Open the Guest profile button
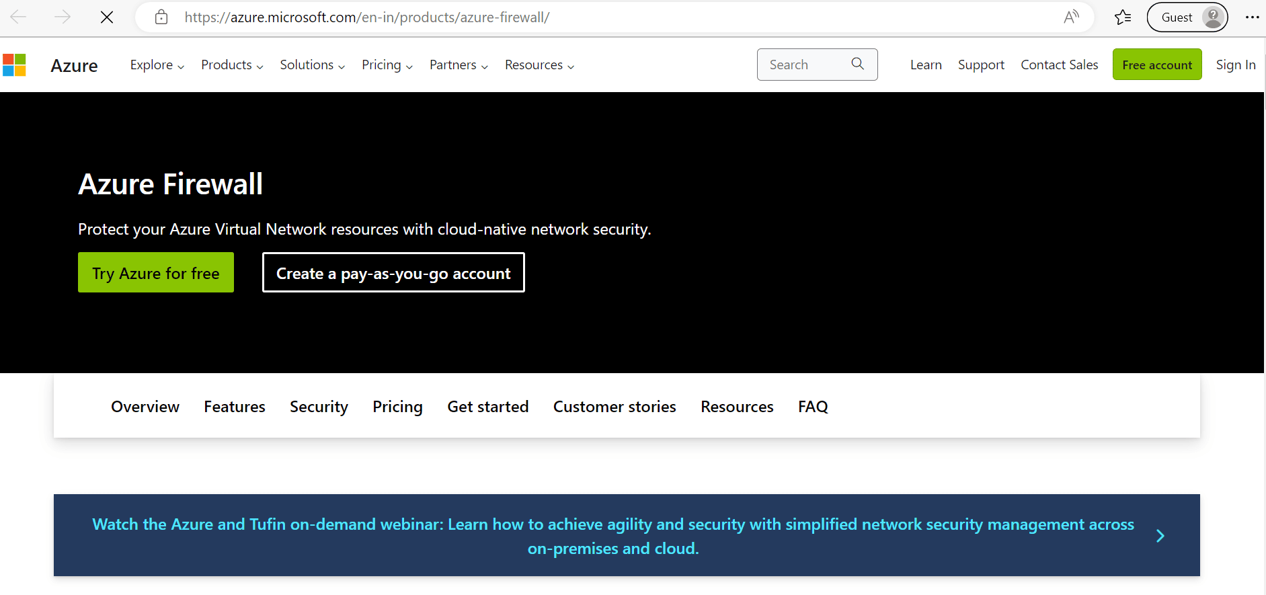This screenshot has height=595, width=1266. 1187,17
